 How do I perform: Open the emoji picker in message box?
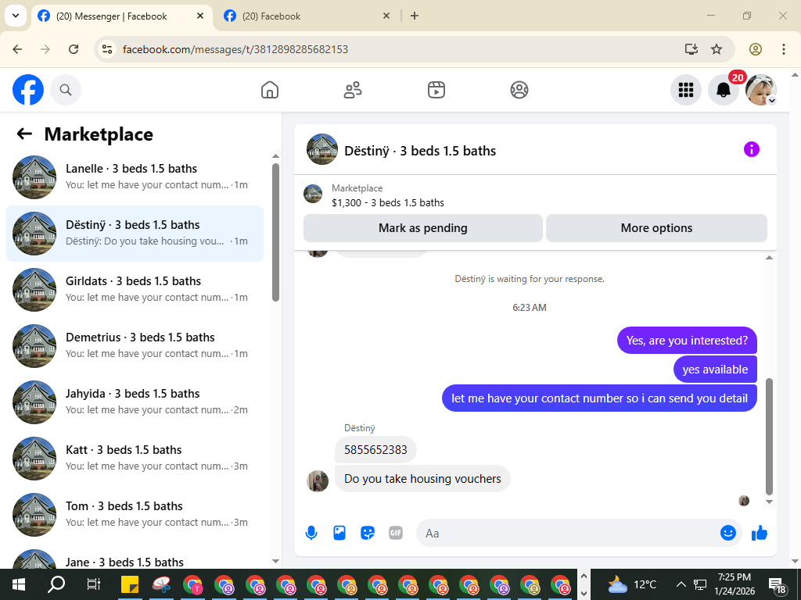coord(728,533)
